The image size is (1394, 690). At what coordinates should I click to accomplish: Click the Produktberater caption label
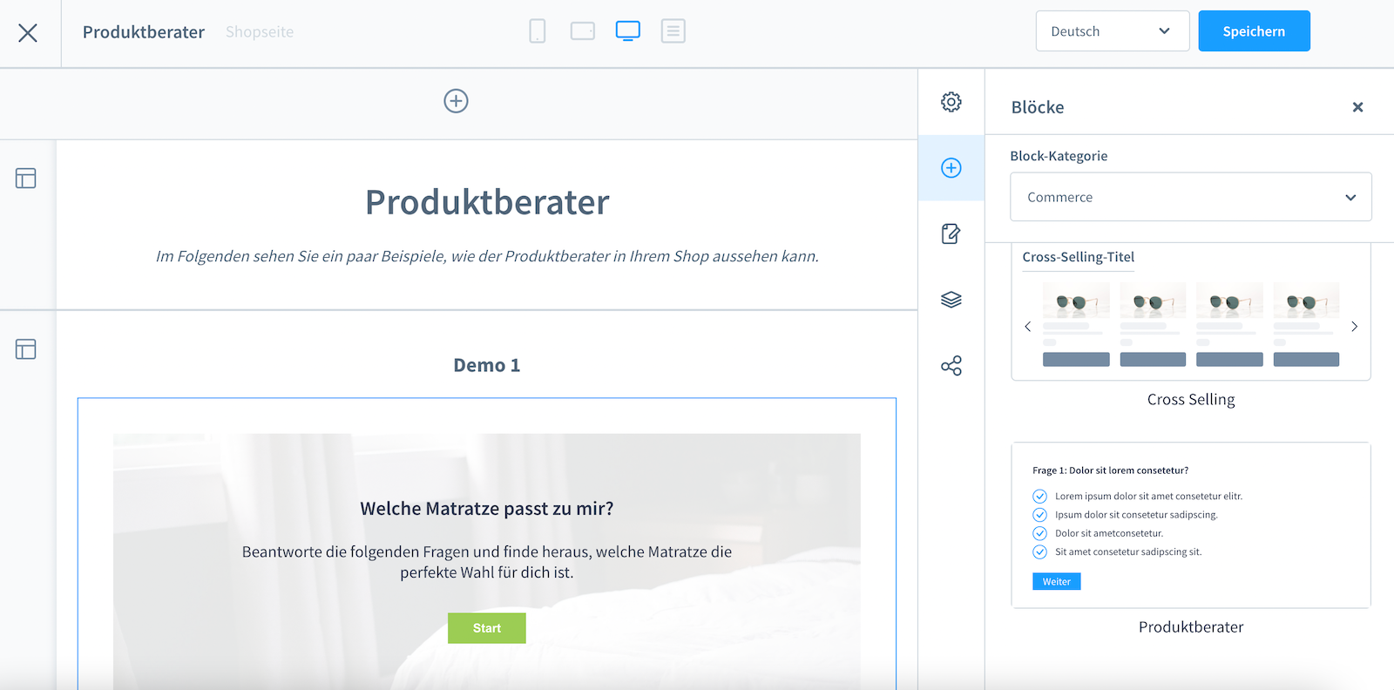pos(1191,627)
